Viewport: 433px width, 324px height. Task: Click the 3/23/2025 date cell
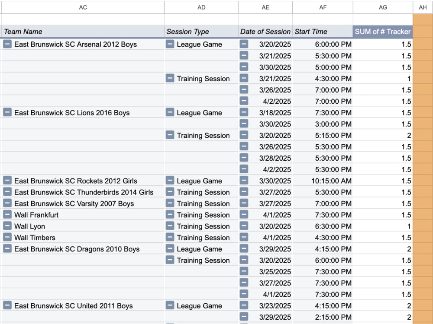pos(265,305)
